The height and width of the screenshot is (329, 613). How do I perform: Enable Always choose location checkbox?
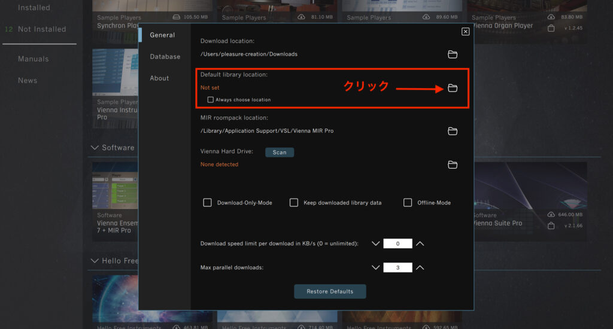coord(210,100)
